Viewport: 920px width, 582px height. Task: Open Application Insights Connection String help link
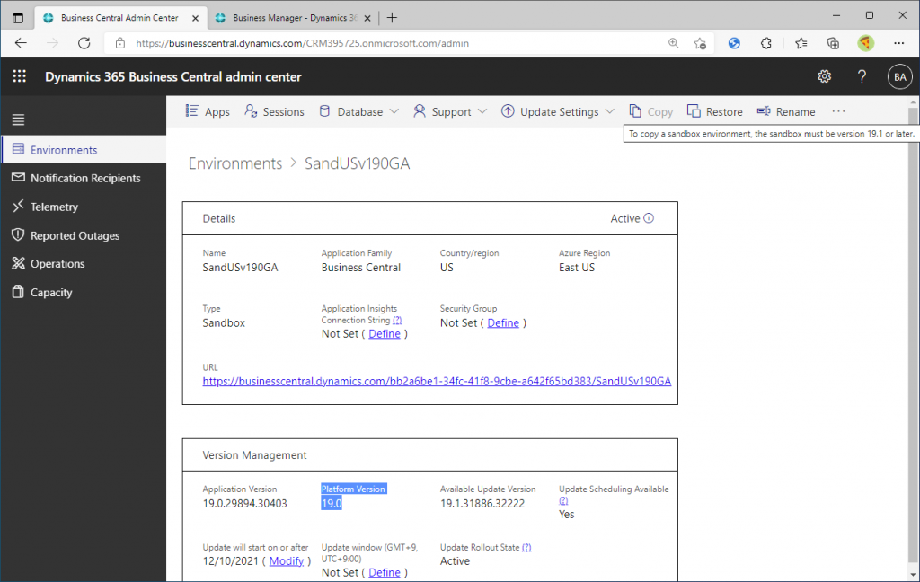point(397,321)
